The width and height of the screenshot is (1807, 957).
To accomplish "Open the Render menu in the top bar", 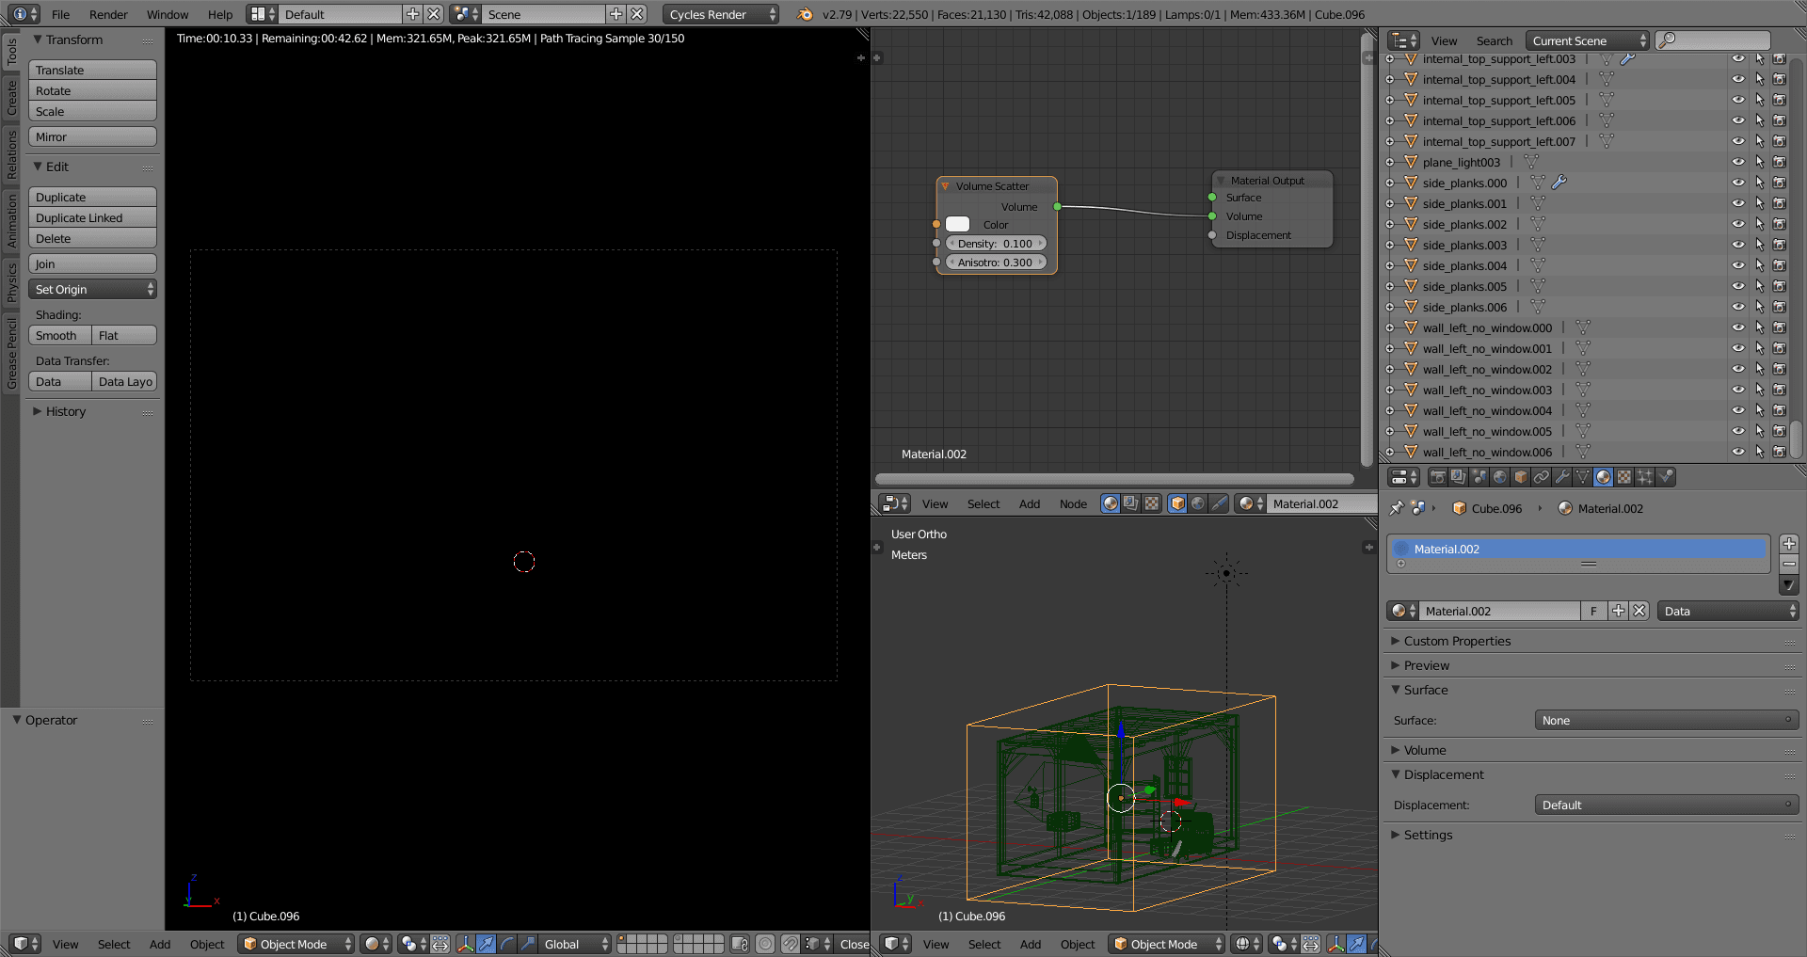I will 108,14.
